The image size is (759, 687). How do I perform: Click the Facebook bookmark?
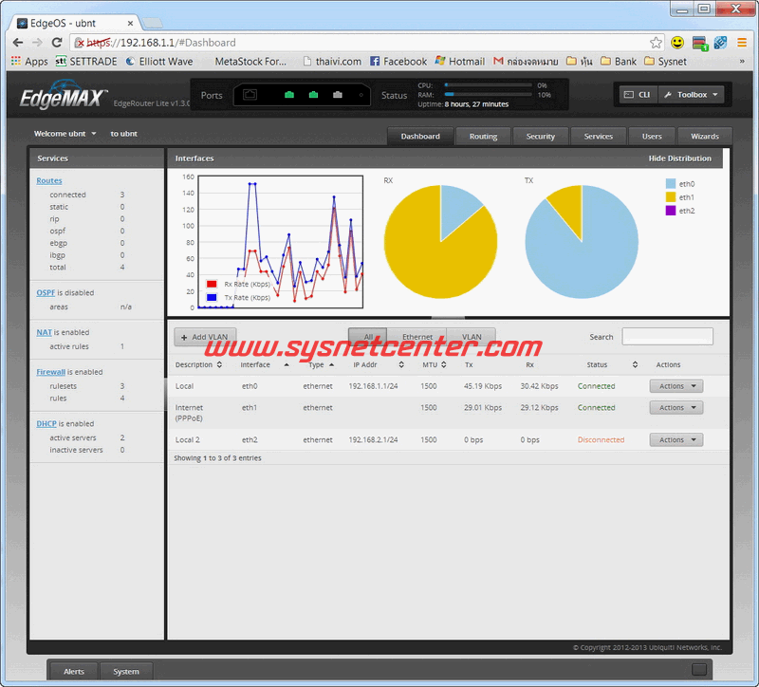[398, 62]
